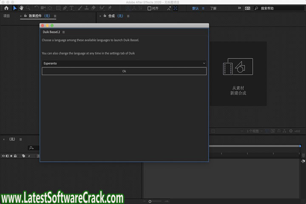Click the composition mini-flowchart icon at timeline right

tap(303, 161)
